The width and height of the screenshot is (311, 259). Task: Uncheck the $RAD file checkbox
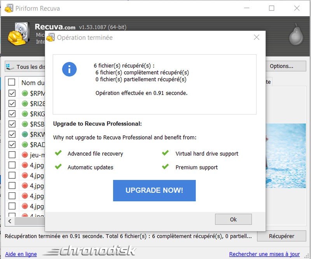[x=12, y=144]
